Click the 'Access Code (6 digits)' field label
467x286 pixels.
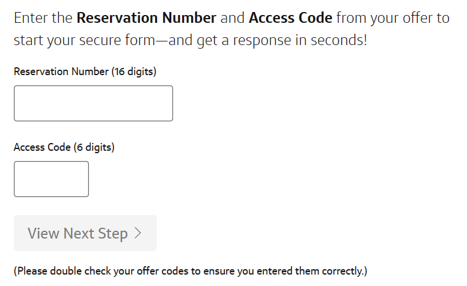(x=64, y=147)
